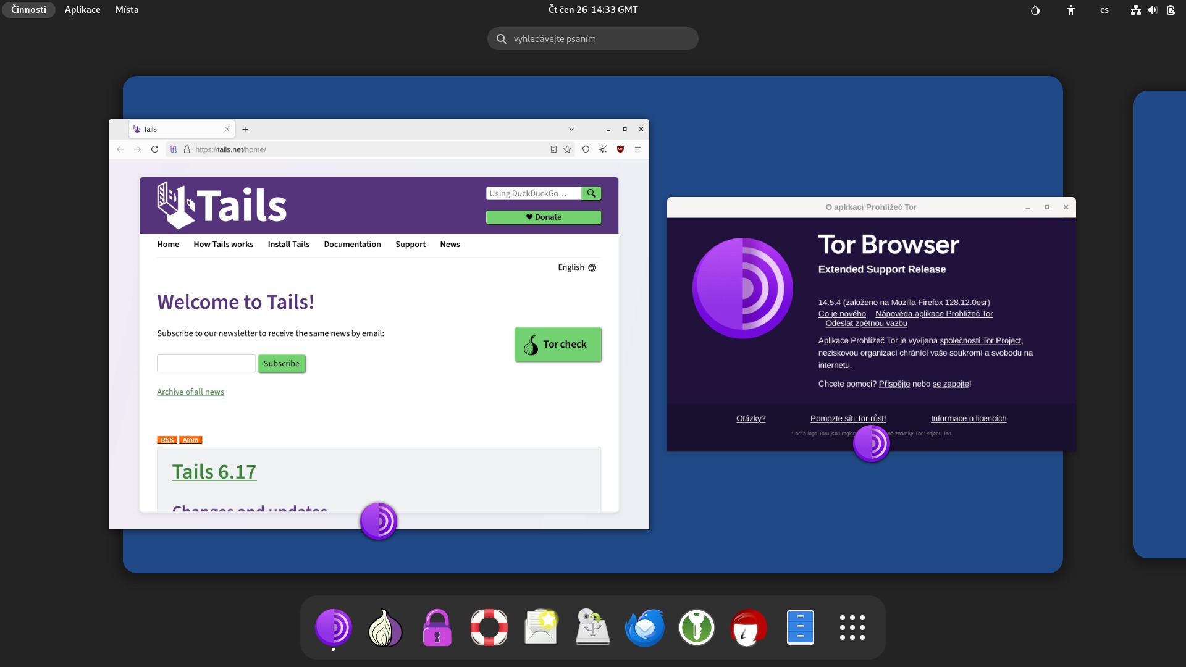This screenshot has width=1186, height=667.
Task: Click the overview search box
Action: tap(593, 39)
